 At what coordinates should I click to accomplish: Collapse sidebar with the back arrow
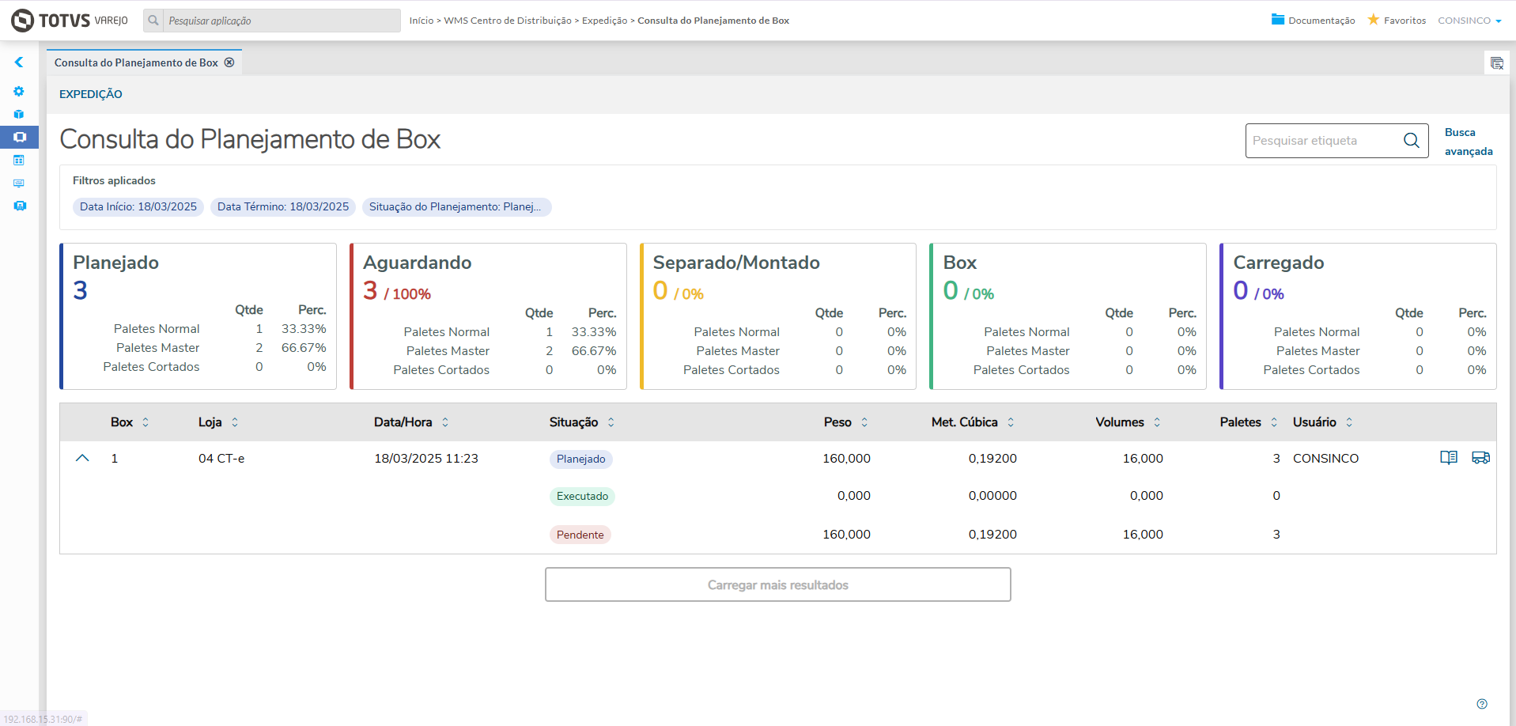(x=19, y=62)
